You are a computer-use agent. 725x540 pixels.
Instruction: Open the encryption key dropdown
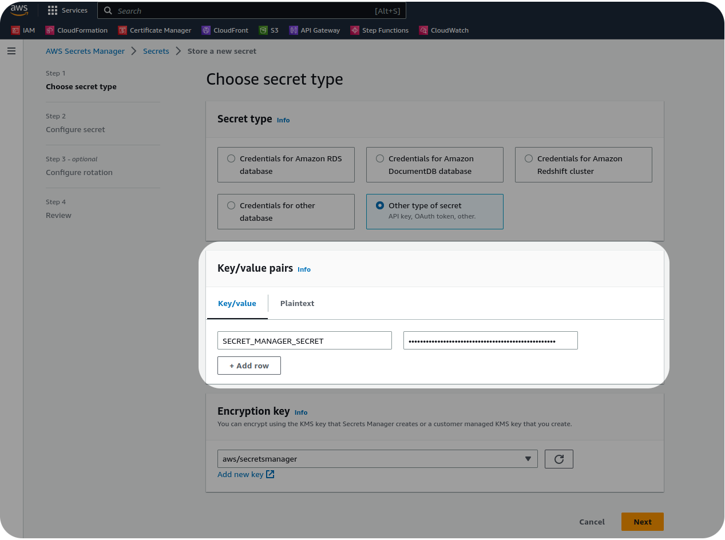coord(377,459)
